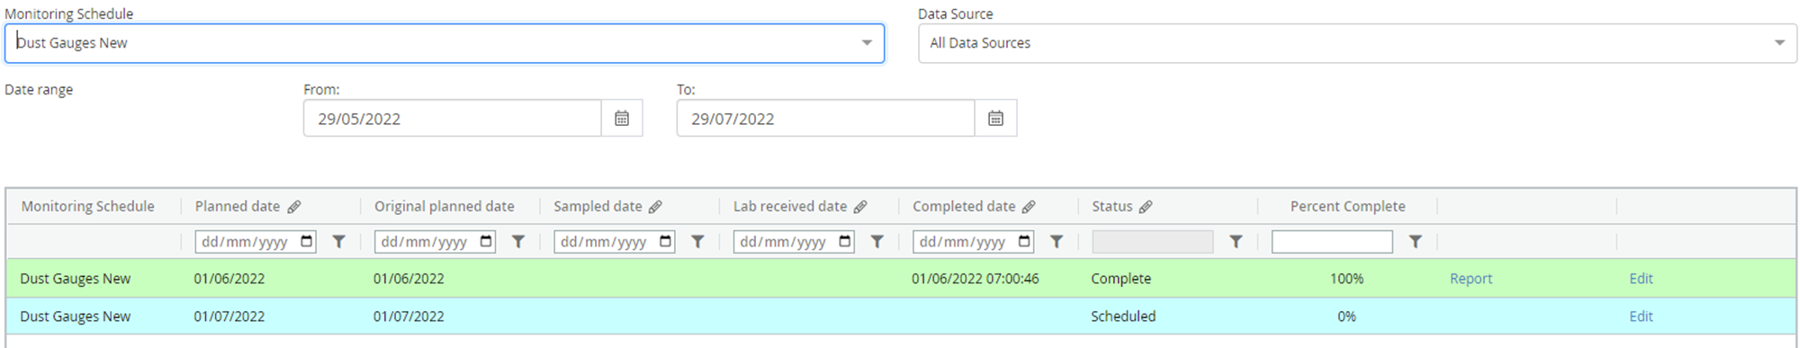The image size is (1800, 348).
Task: Click pencil icon beside Status header
Action: coord(1146,207)
